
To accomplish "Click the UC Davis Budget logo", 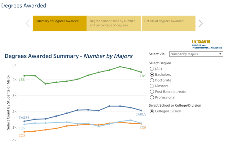I will 207,44.
